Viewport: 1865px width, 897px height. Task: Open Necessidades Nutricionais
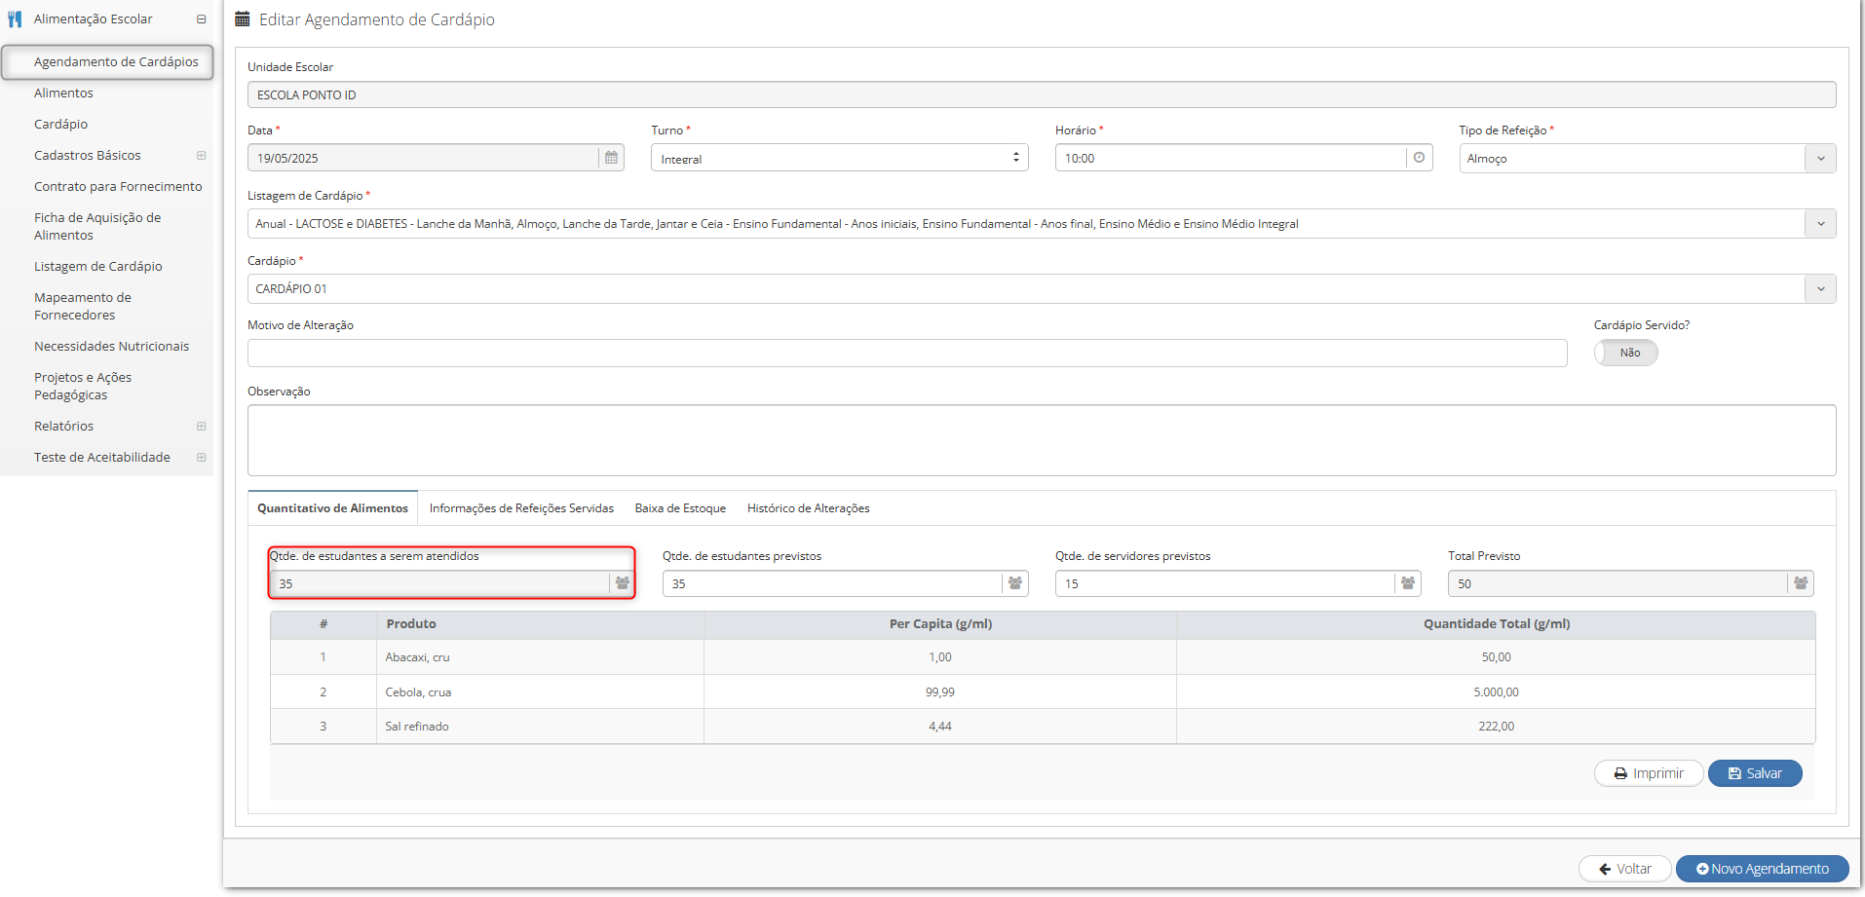(x=111, y=347)
